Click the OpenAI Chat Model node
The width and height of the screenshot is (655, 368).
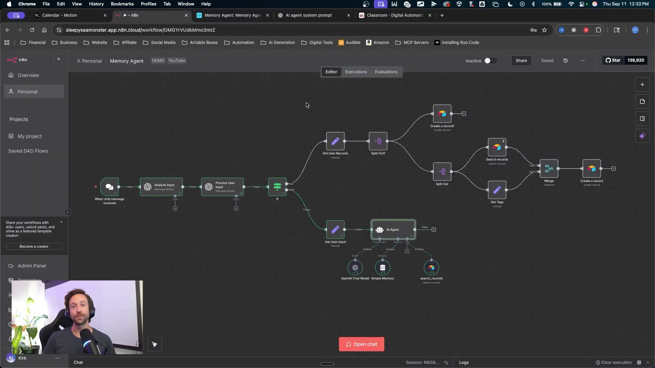pos(355,268)
